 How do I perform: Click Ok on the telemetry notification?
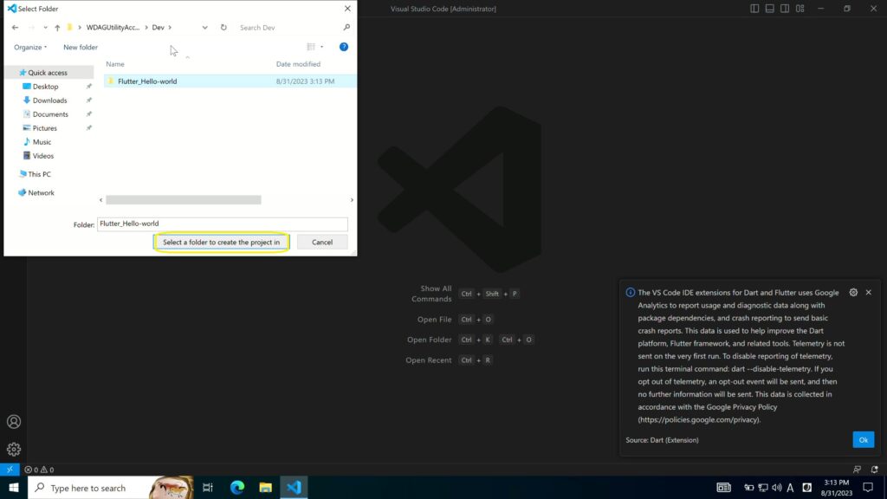click(864, 439)
